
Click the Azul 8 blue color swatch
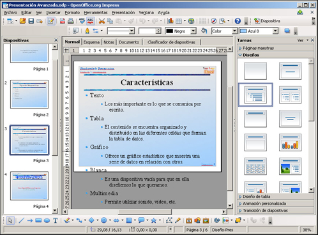[x=243, y=31]
